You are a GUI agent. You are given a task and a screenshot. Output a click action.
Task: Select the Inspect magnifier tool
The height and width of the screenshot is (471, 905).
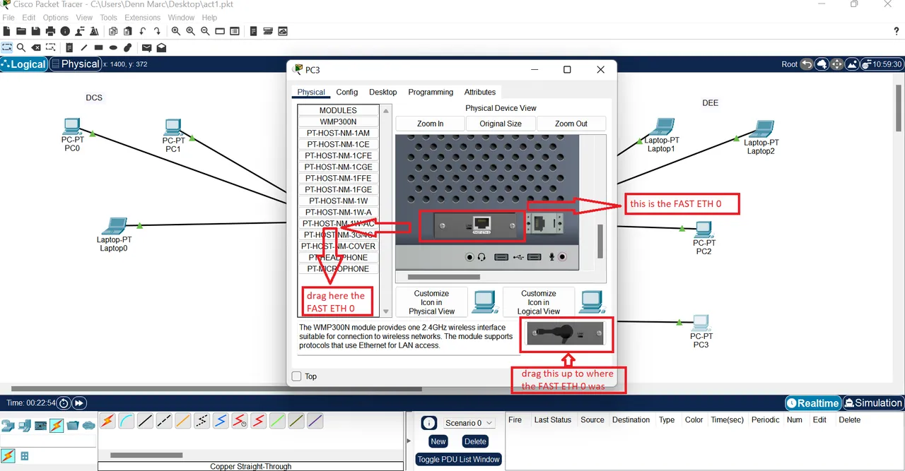[x=21, y=48]
